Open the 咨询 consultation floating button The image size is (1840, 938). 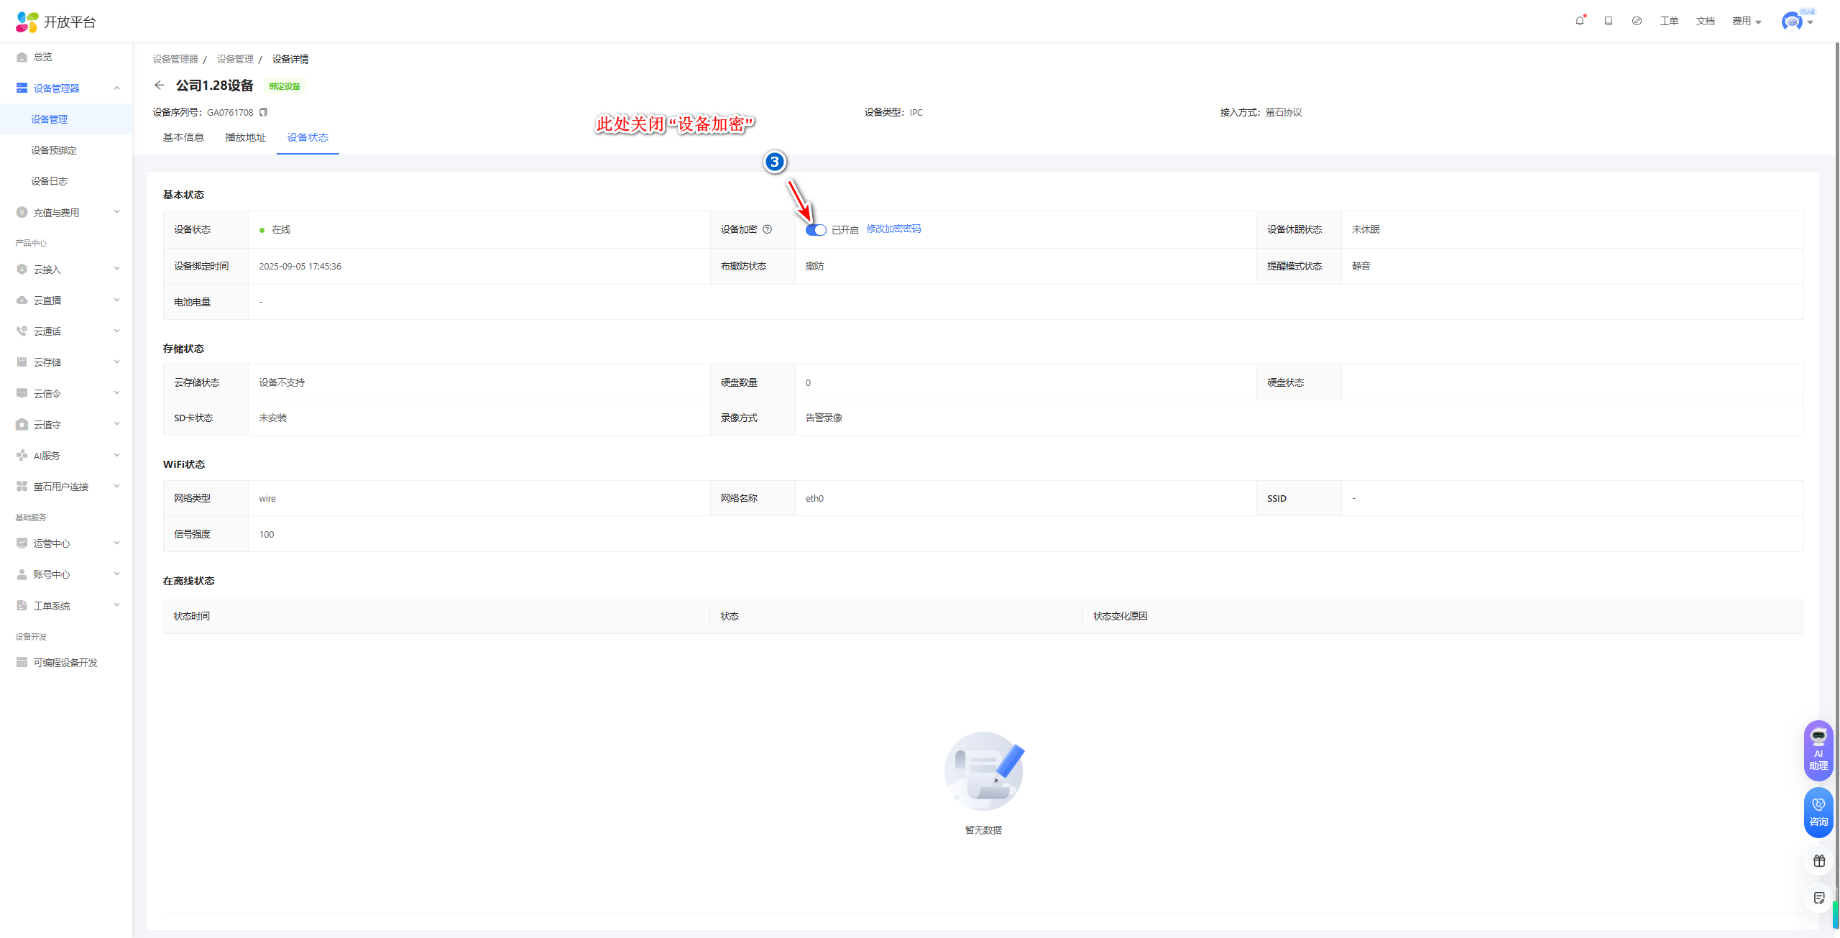1818,812
